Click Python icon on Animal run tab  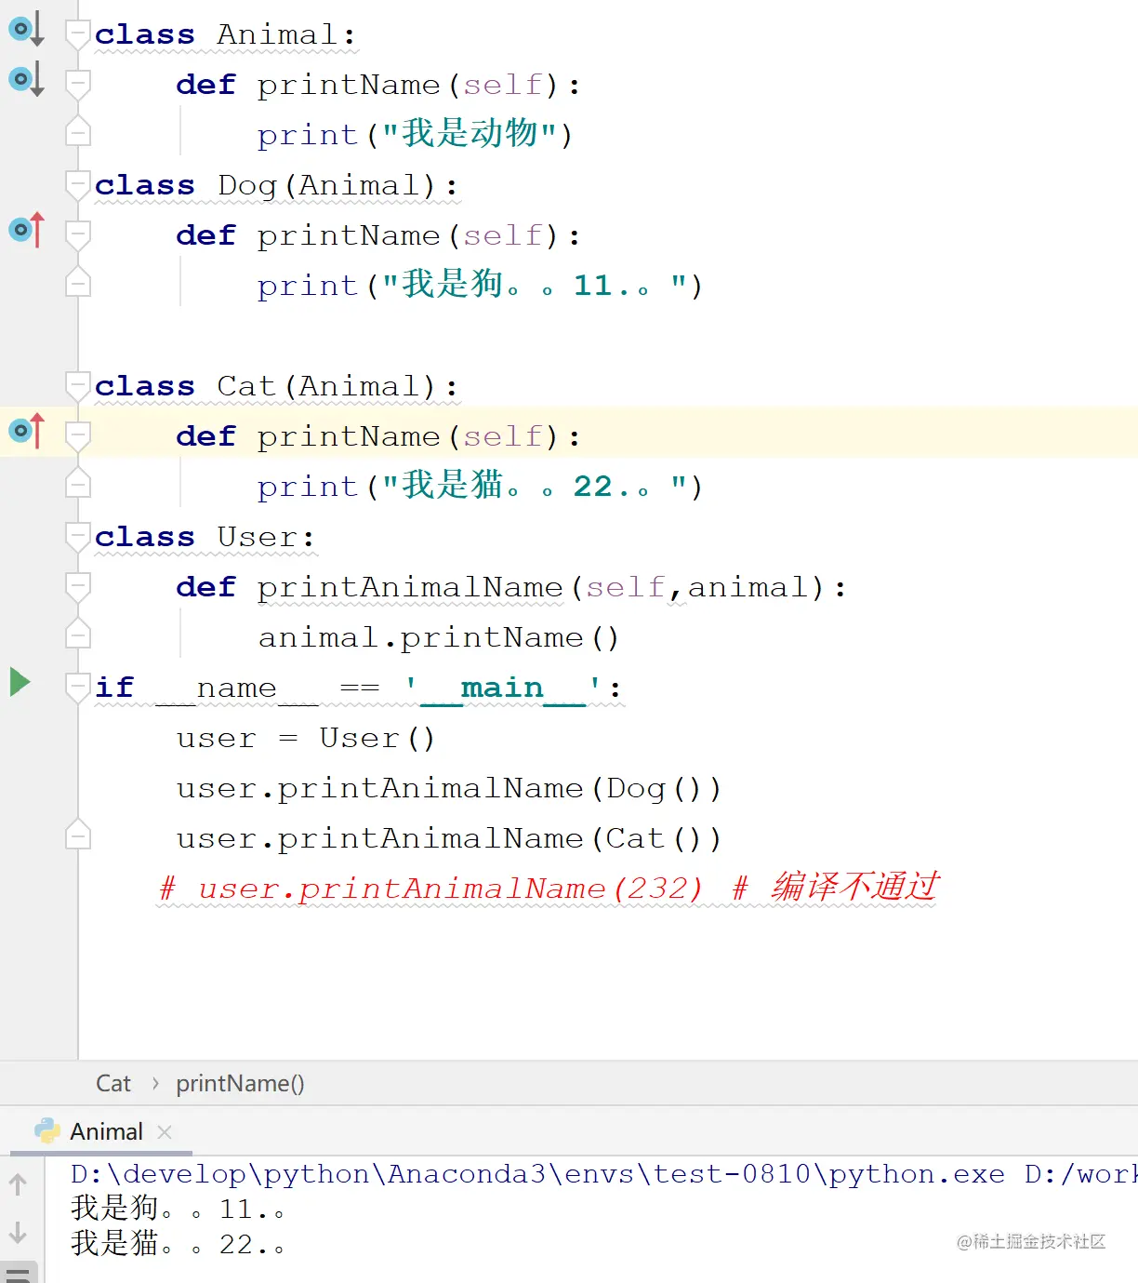point(47,1131)
